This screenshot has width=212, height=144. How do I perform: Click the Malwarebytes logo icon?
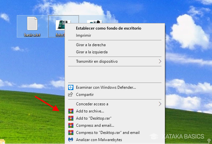pyautogui.click(x=70, y=140)
